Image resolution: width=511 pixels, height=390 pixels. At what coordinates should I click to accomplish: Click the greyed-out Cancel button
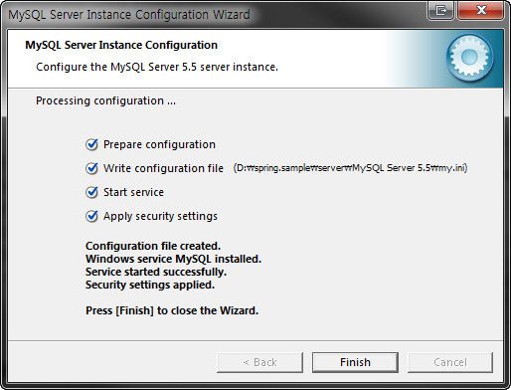coord(450,362)
